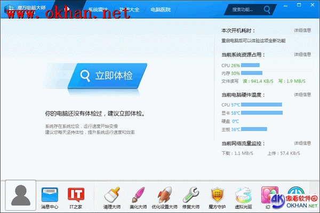Screen dimensions: 320x213
Task: Start scan with 立即体检 button
Action: (x=107, y=76)
